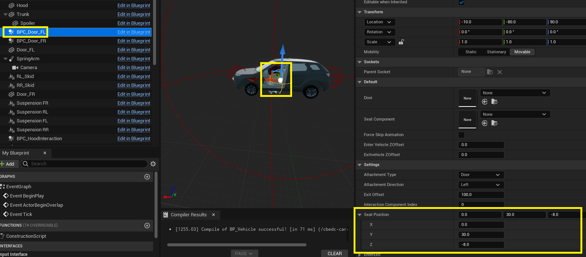Collapse the Seat Position section

[360, 215]
